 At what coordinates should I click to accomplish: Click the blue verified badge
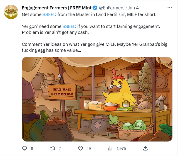pyautogui.click(x=95, y=8)
